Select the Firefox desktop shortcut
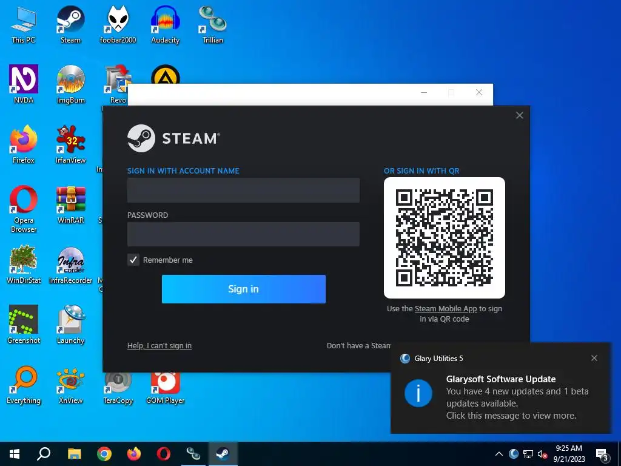 [24, 144]
